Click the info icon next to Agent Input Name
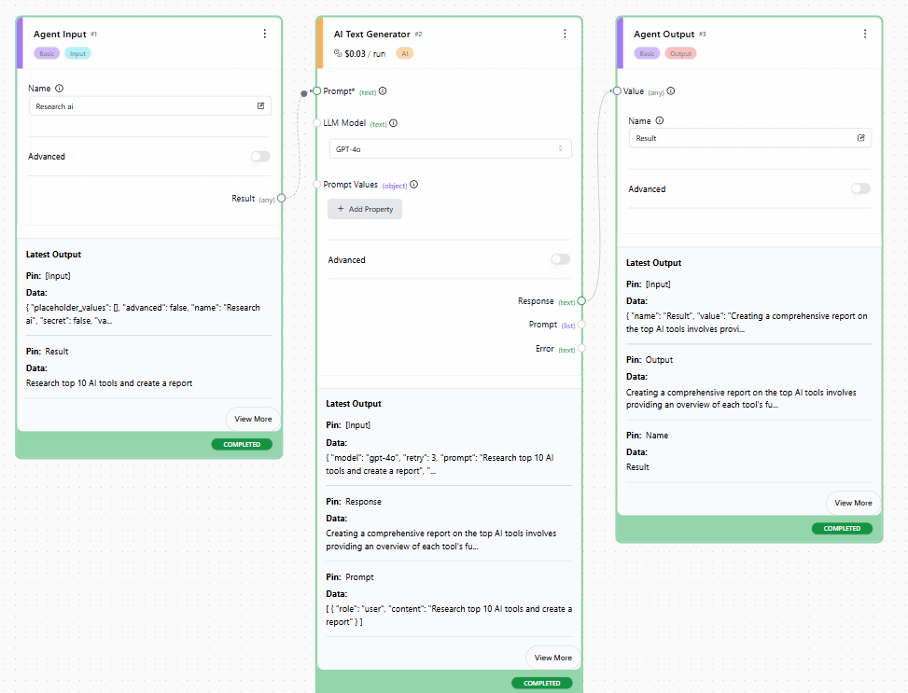908x693 pixels. 59,89
